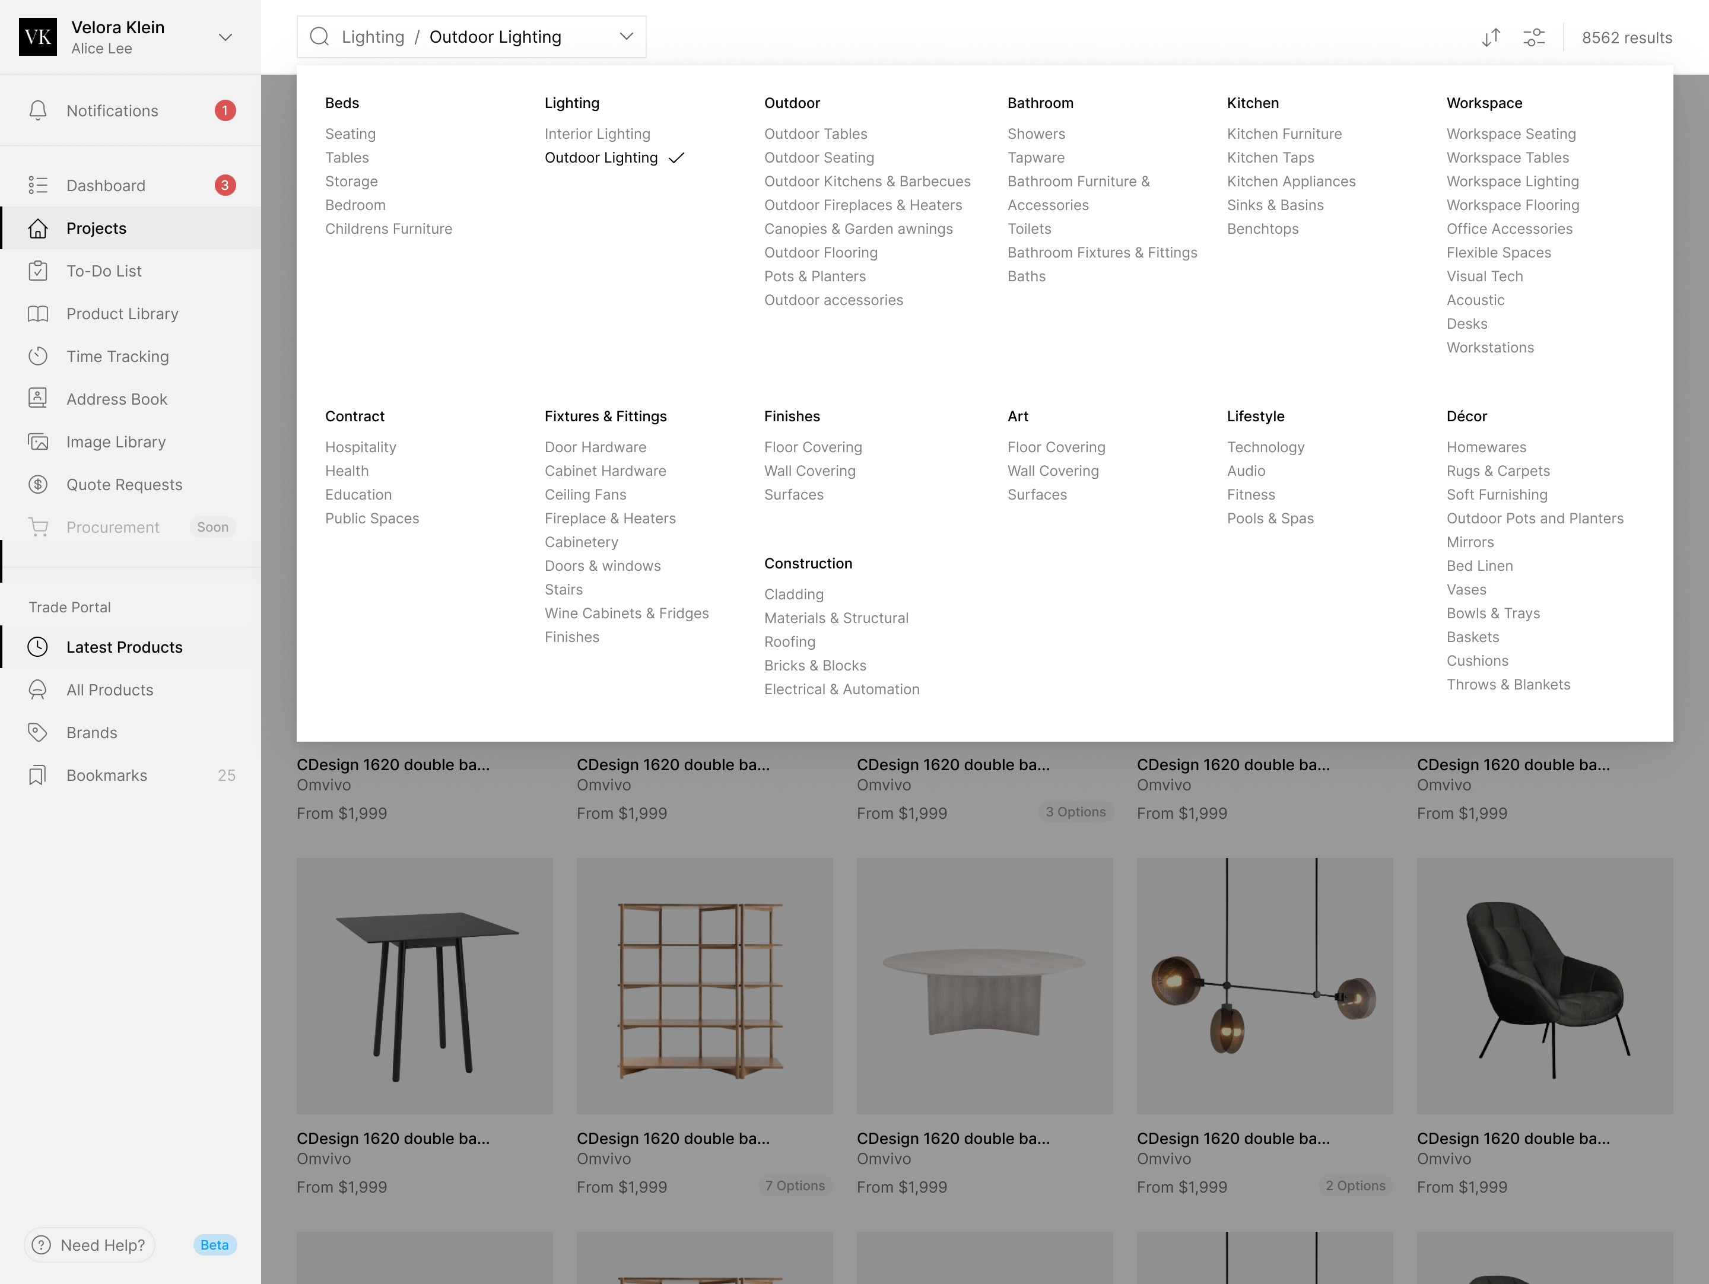Click the All Products chair icon
Screen dimensions: 1709x1284
[38, 689]
